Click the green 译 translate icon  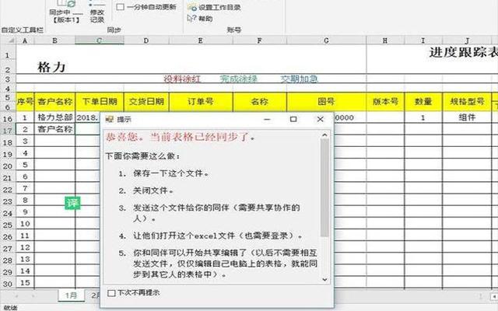pos(72,203)
